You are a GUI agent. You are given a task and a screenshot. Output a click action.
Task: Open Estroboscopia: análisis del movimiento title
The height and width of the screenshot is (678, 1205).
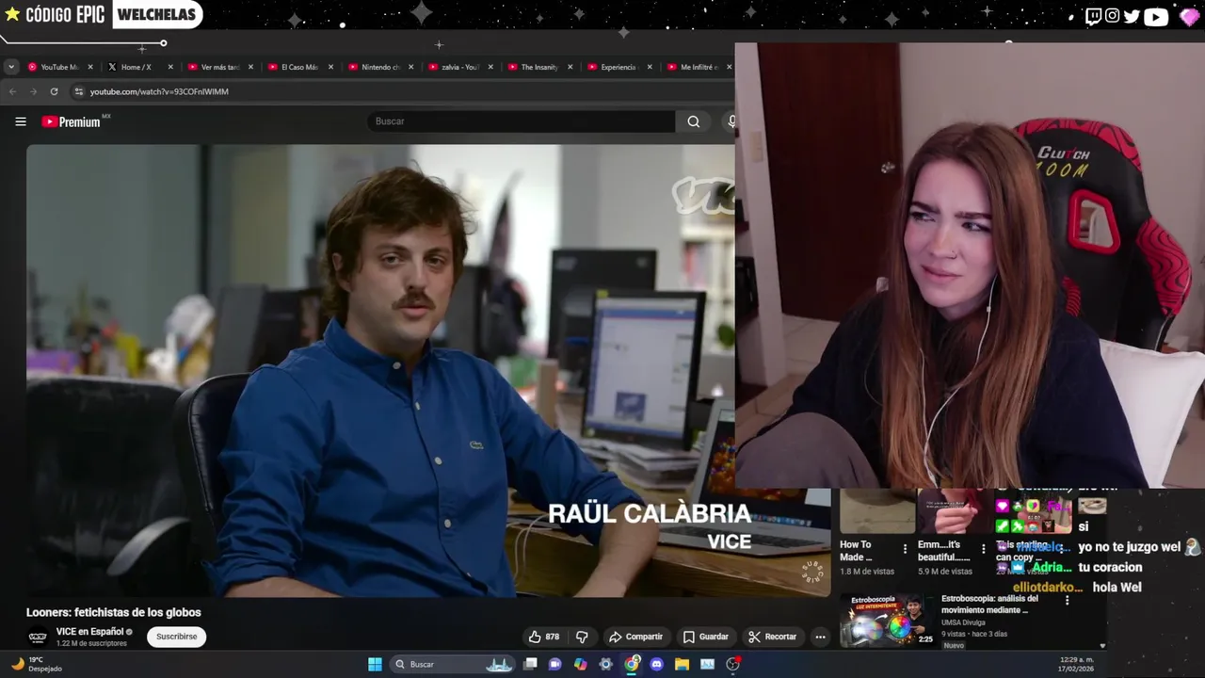[989, 604]
